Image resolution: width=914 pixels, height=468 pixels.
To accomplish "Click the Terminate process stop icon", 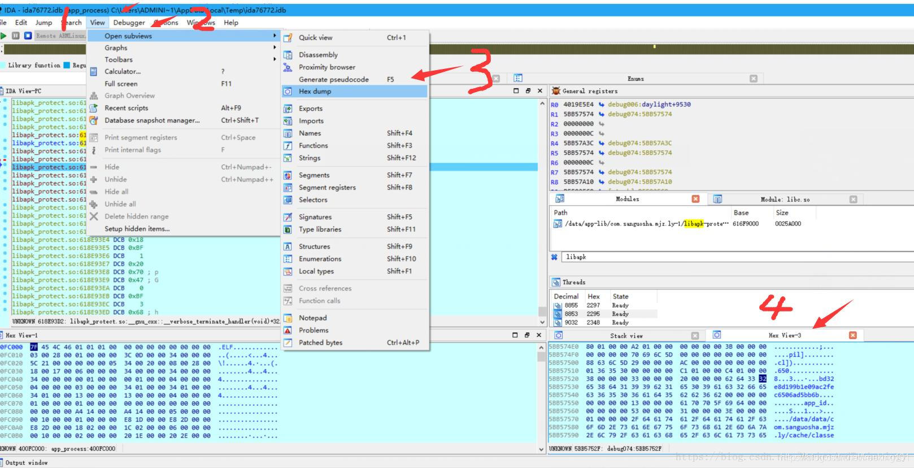I will 28,36.
